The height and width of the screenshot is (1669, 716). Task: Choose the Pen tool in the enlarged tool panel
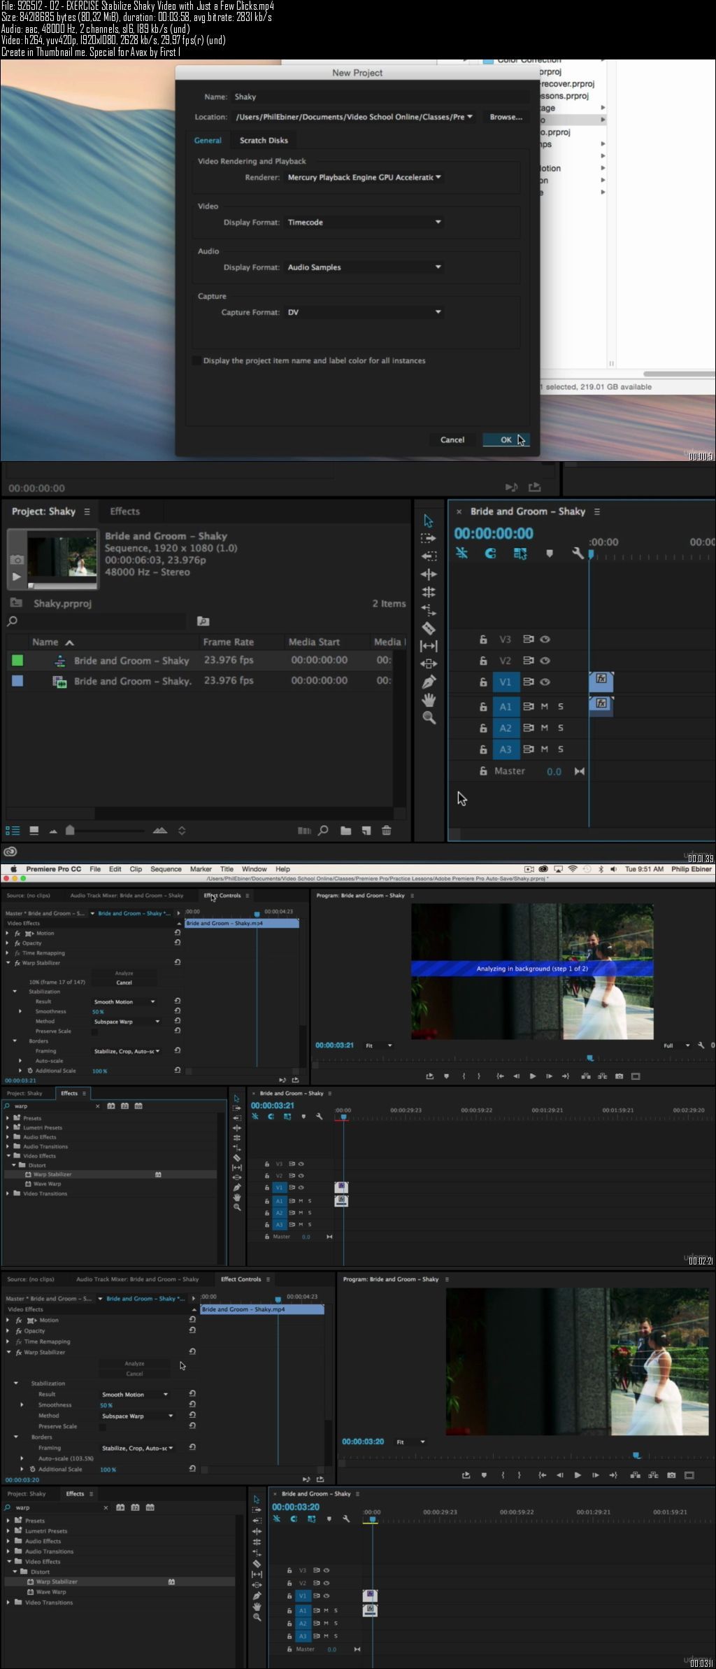[x=429, y=682]
